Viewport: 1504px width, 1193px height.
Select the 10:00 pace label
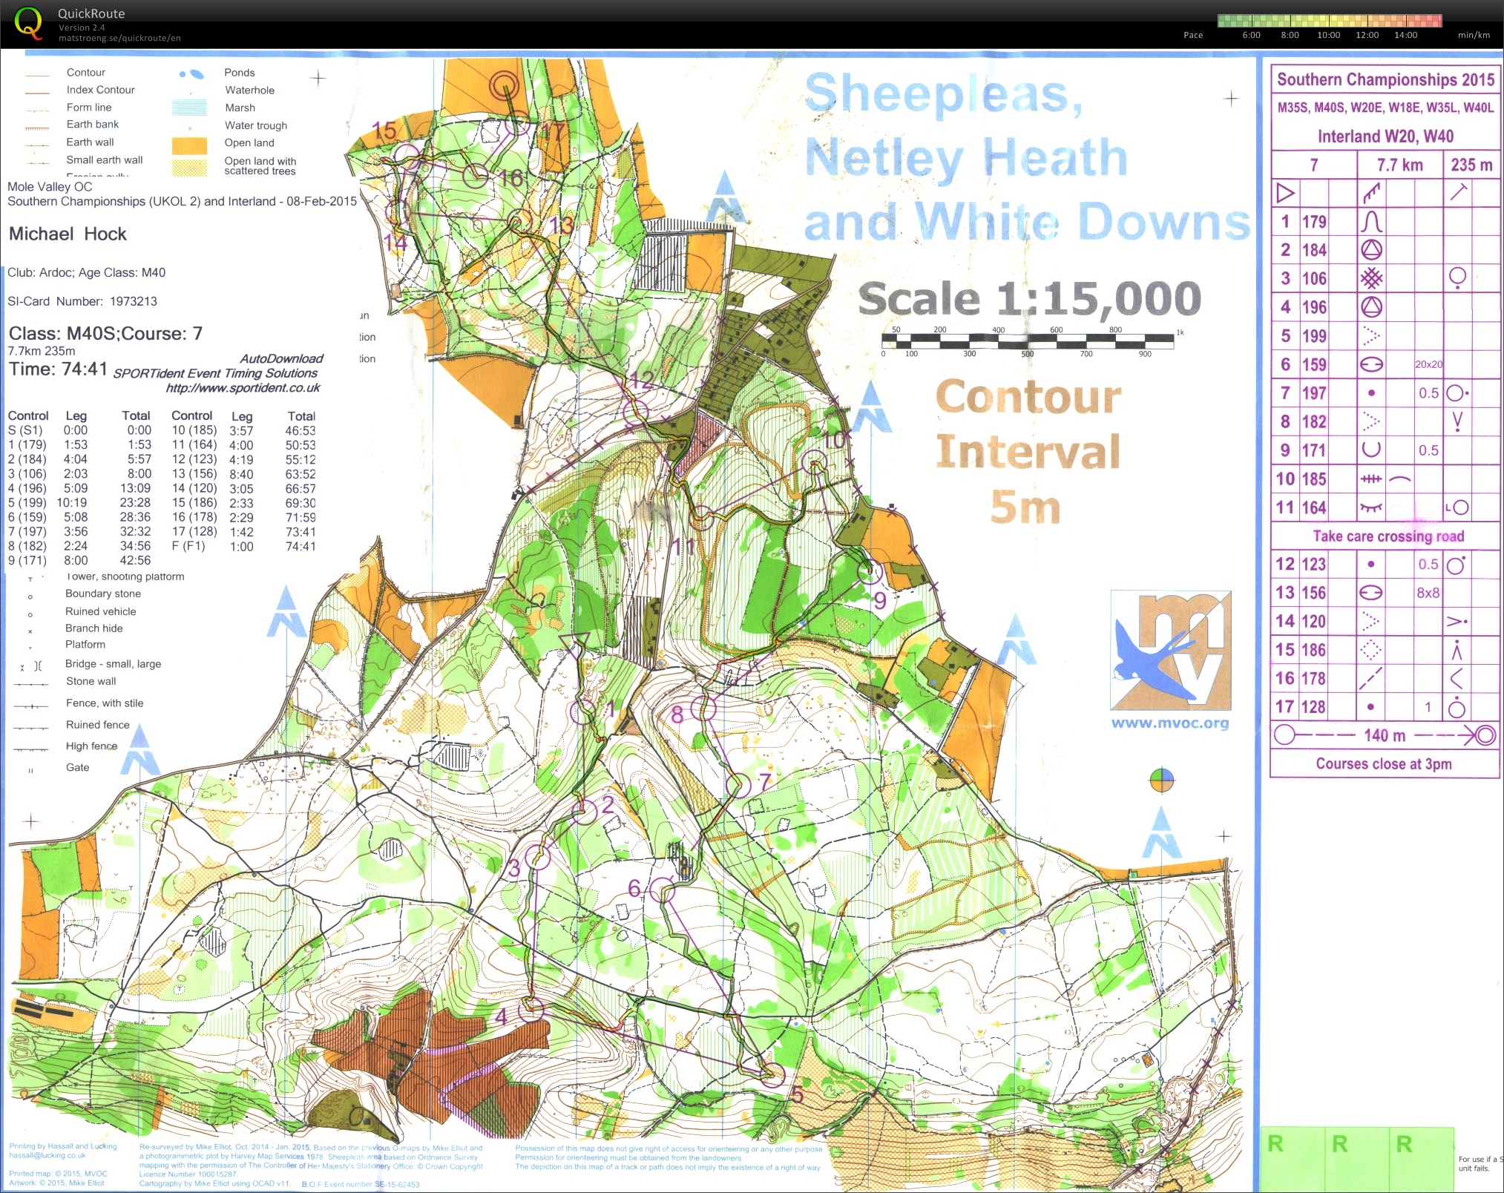pyautogui.click(x=1328, y=35)
